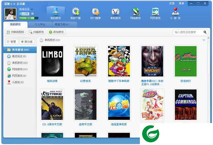Open 我的下载 downloads section

[75, 13]
